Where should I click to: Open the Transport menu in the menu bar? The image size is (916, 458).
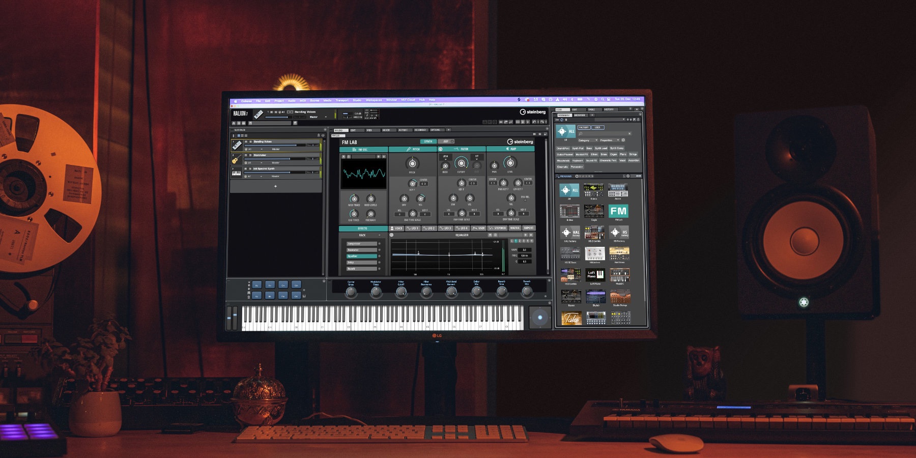click(x=342, y=100)
